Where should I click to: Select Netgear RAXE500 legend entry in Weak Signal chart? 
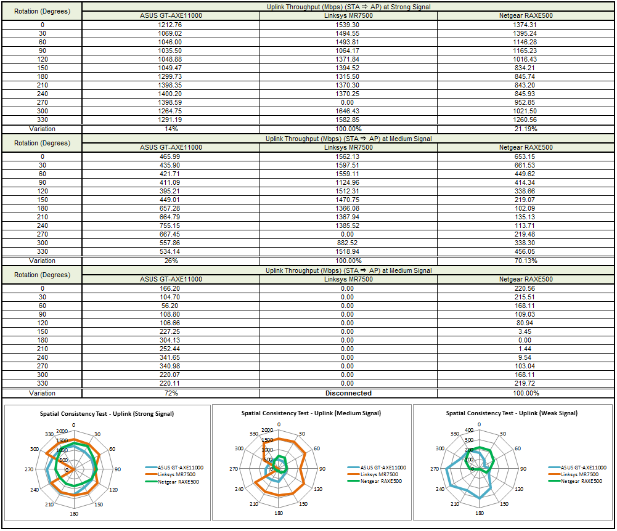(x=575, y=482)
